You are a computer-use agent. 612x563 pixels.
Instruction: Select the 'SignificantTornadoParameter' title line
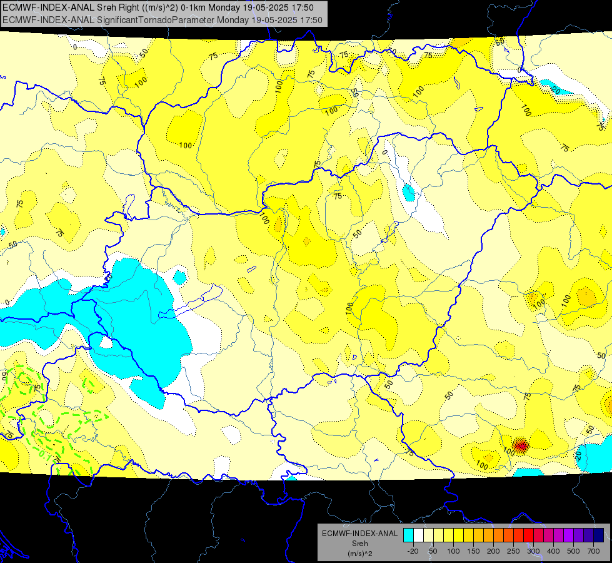coord(163,20)
